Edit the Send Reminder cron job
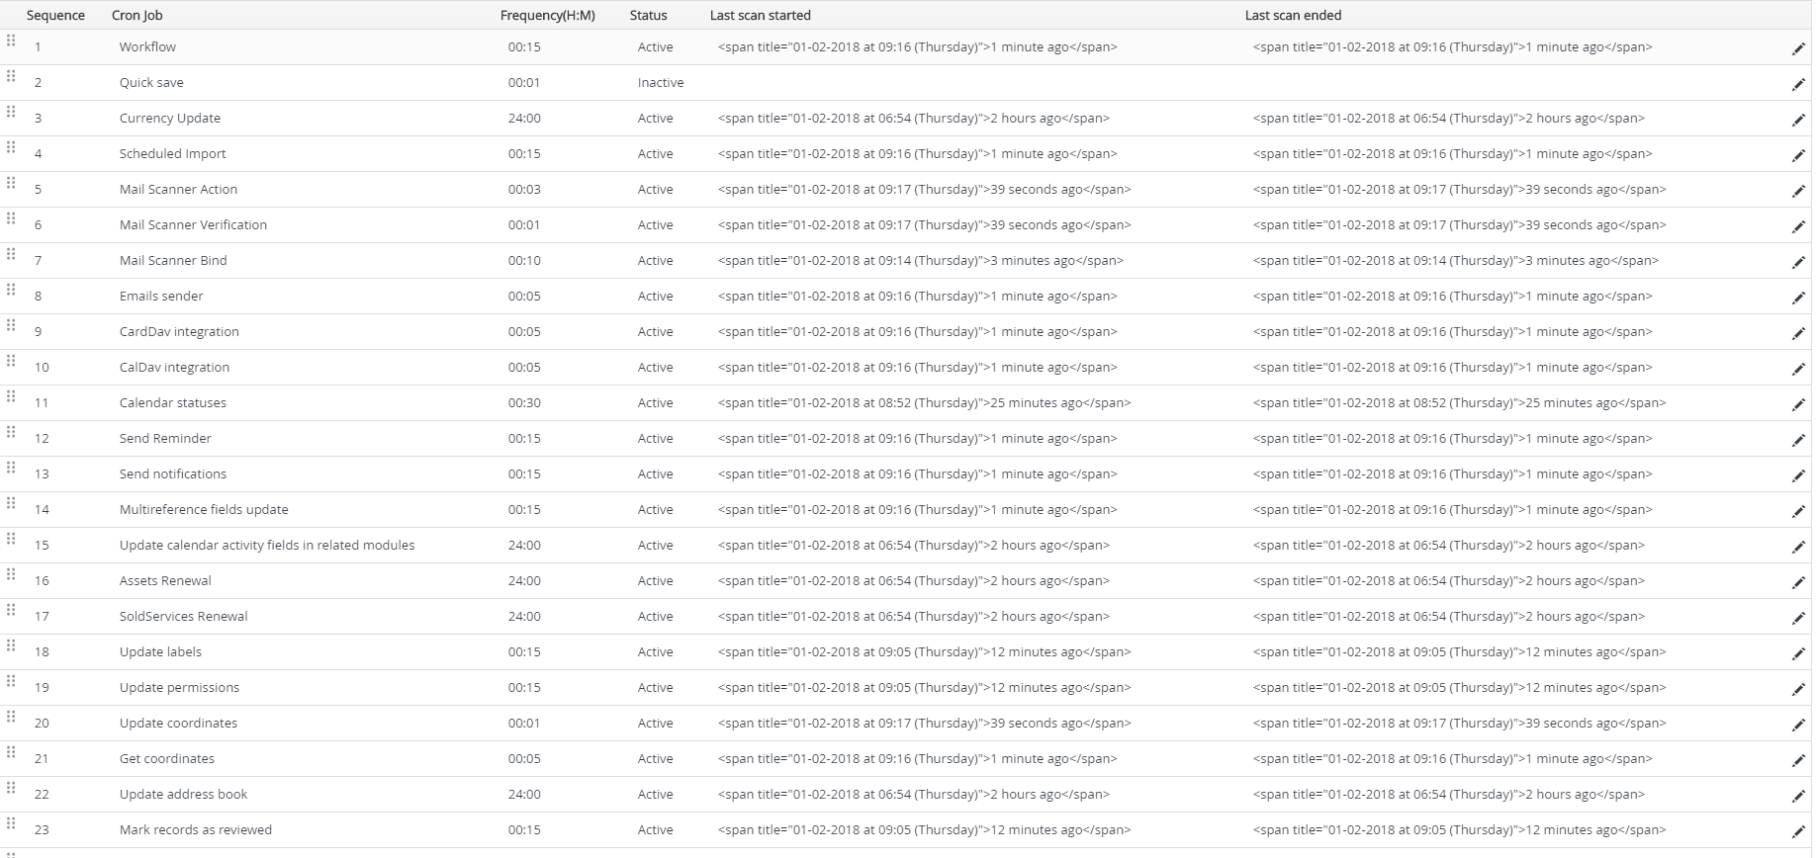The image size is (1819, 858). (x=1798, y=440)
